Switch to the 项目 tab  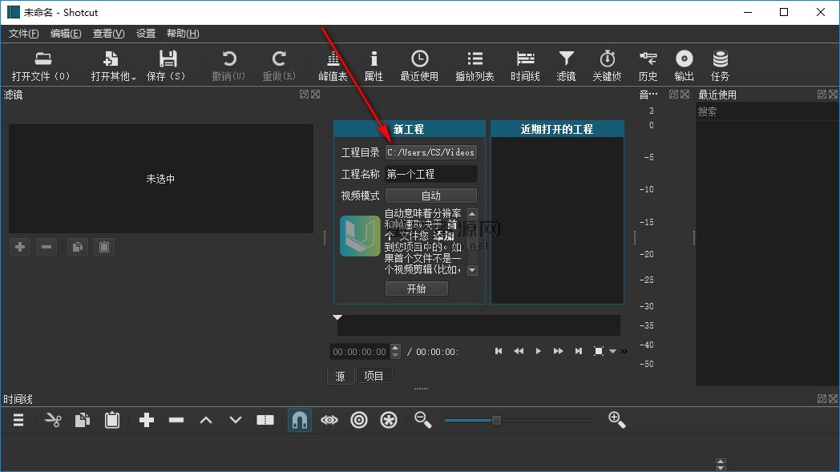click(374, 376)
